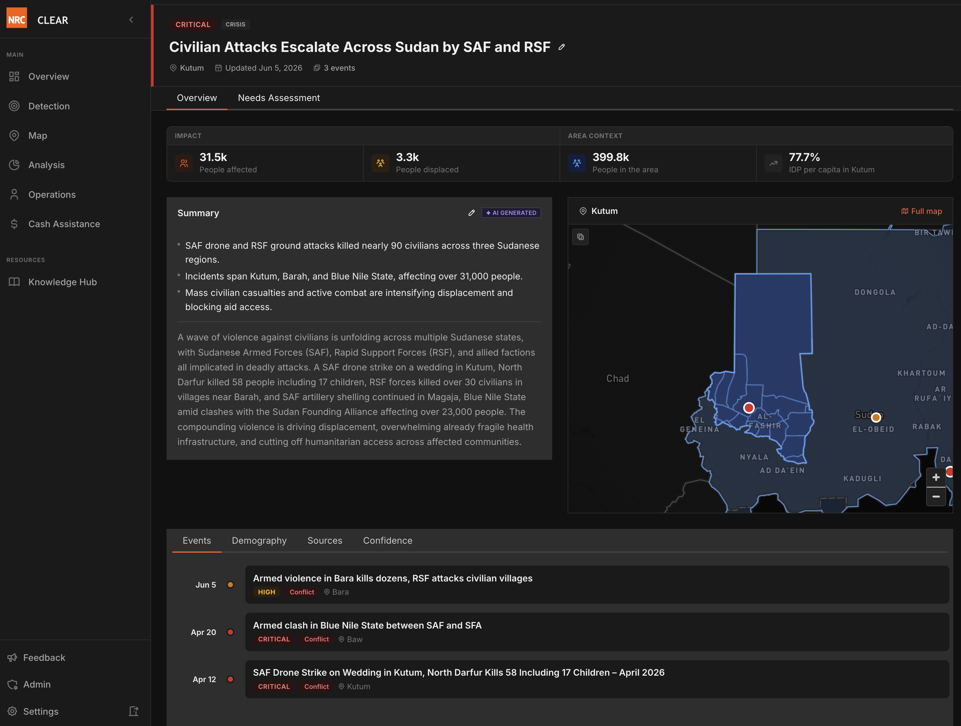Click the 3 events count

[x=334, y=68]
